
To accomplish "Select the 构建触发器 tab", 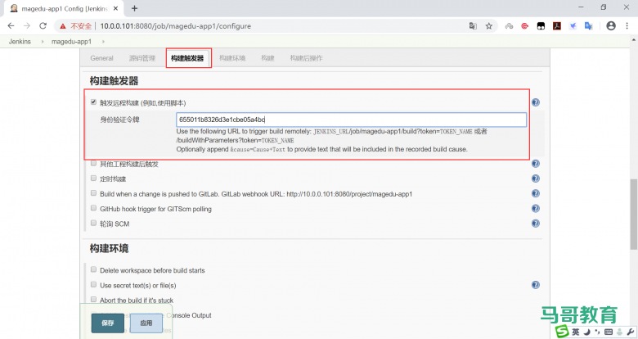I will (187, 58).
